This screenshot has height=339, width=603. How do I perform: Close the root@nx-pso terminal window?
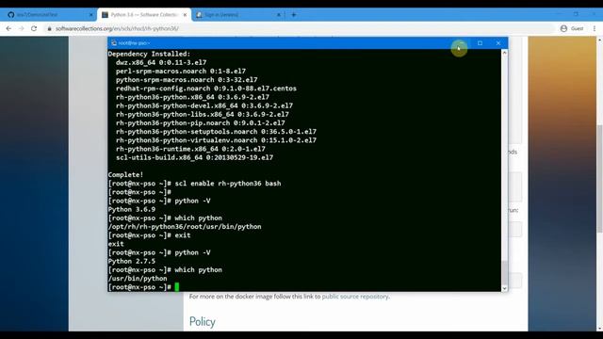498,43
